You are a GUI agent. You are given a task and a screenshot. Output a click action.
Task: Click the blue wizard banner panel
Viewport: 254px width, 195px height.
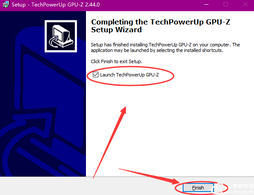(x=43, y=94)
